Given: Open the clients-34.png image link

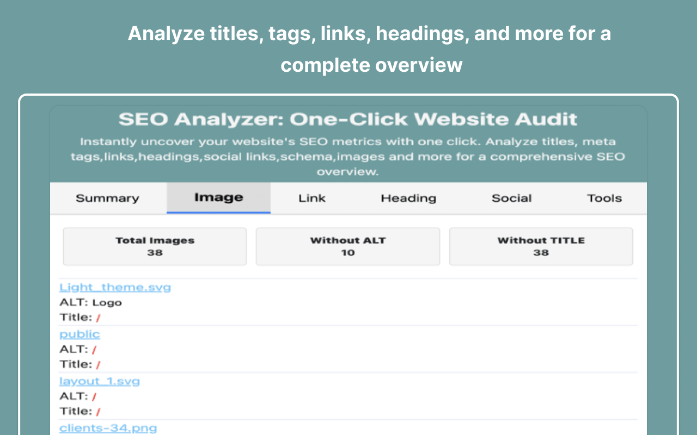Looking at the screenshot, I should point(108,428).
